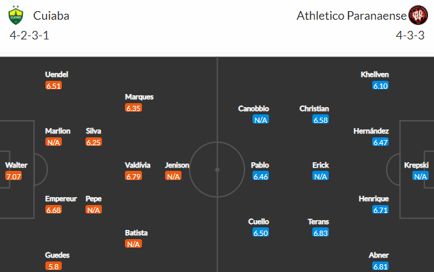This screenshot has height=272, width=434.
Task: Open the Cuiaba team name link
Action: pos(51,16)
